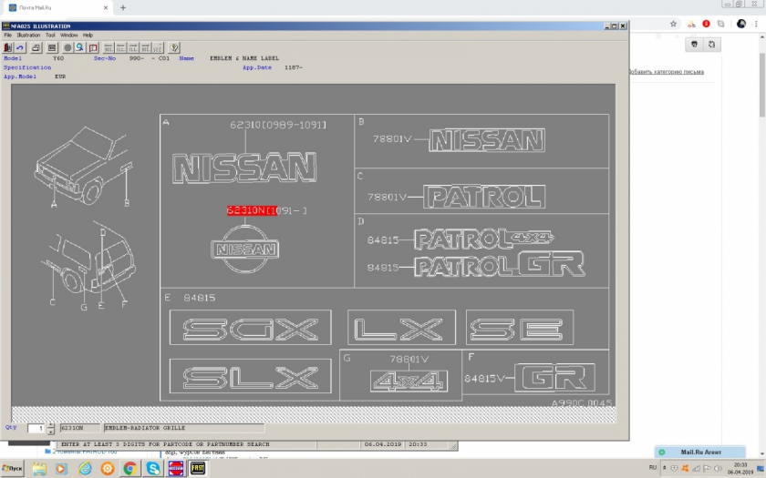Select part code 62310[0989-1091]
The image size is (766, 478).
click(278, 125)
